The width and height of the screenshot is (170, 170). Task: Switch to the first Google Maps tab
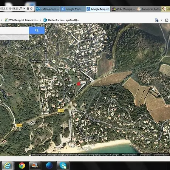(73, 9)
